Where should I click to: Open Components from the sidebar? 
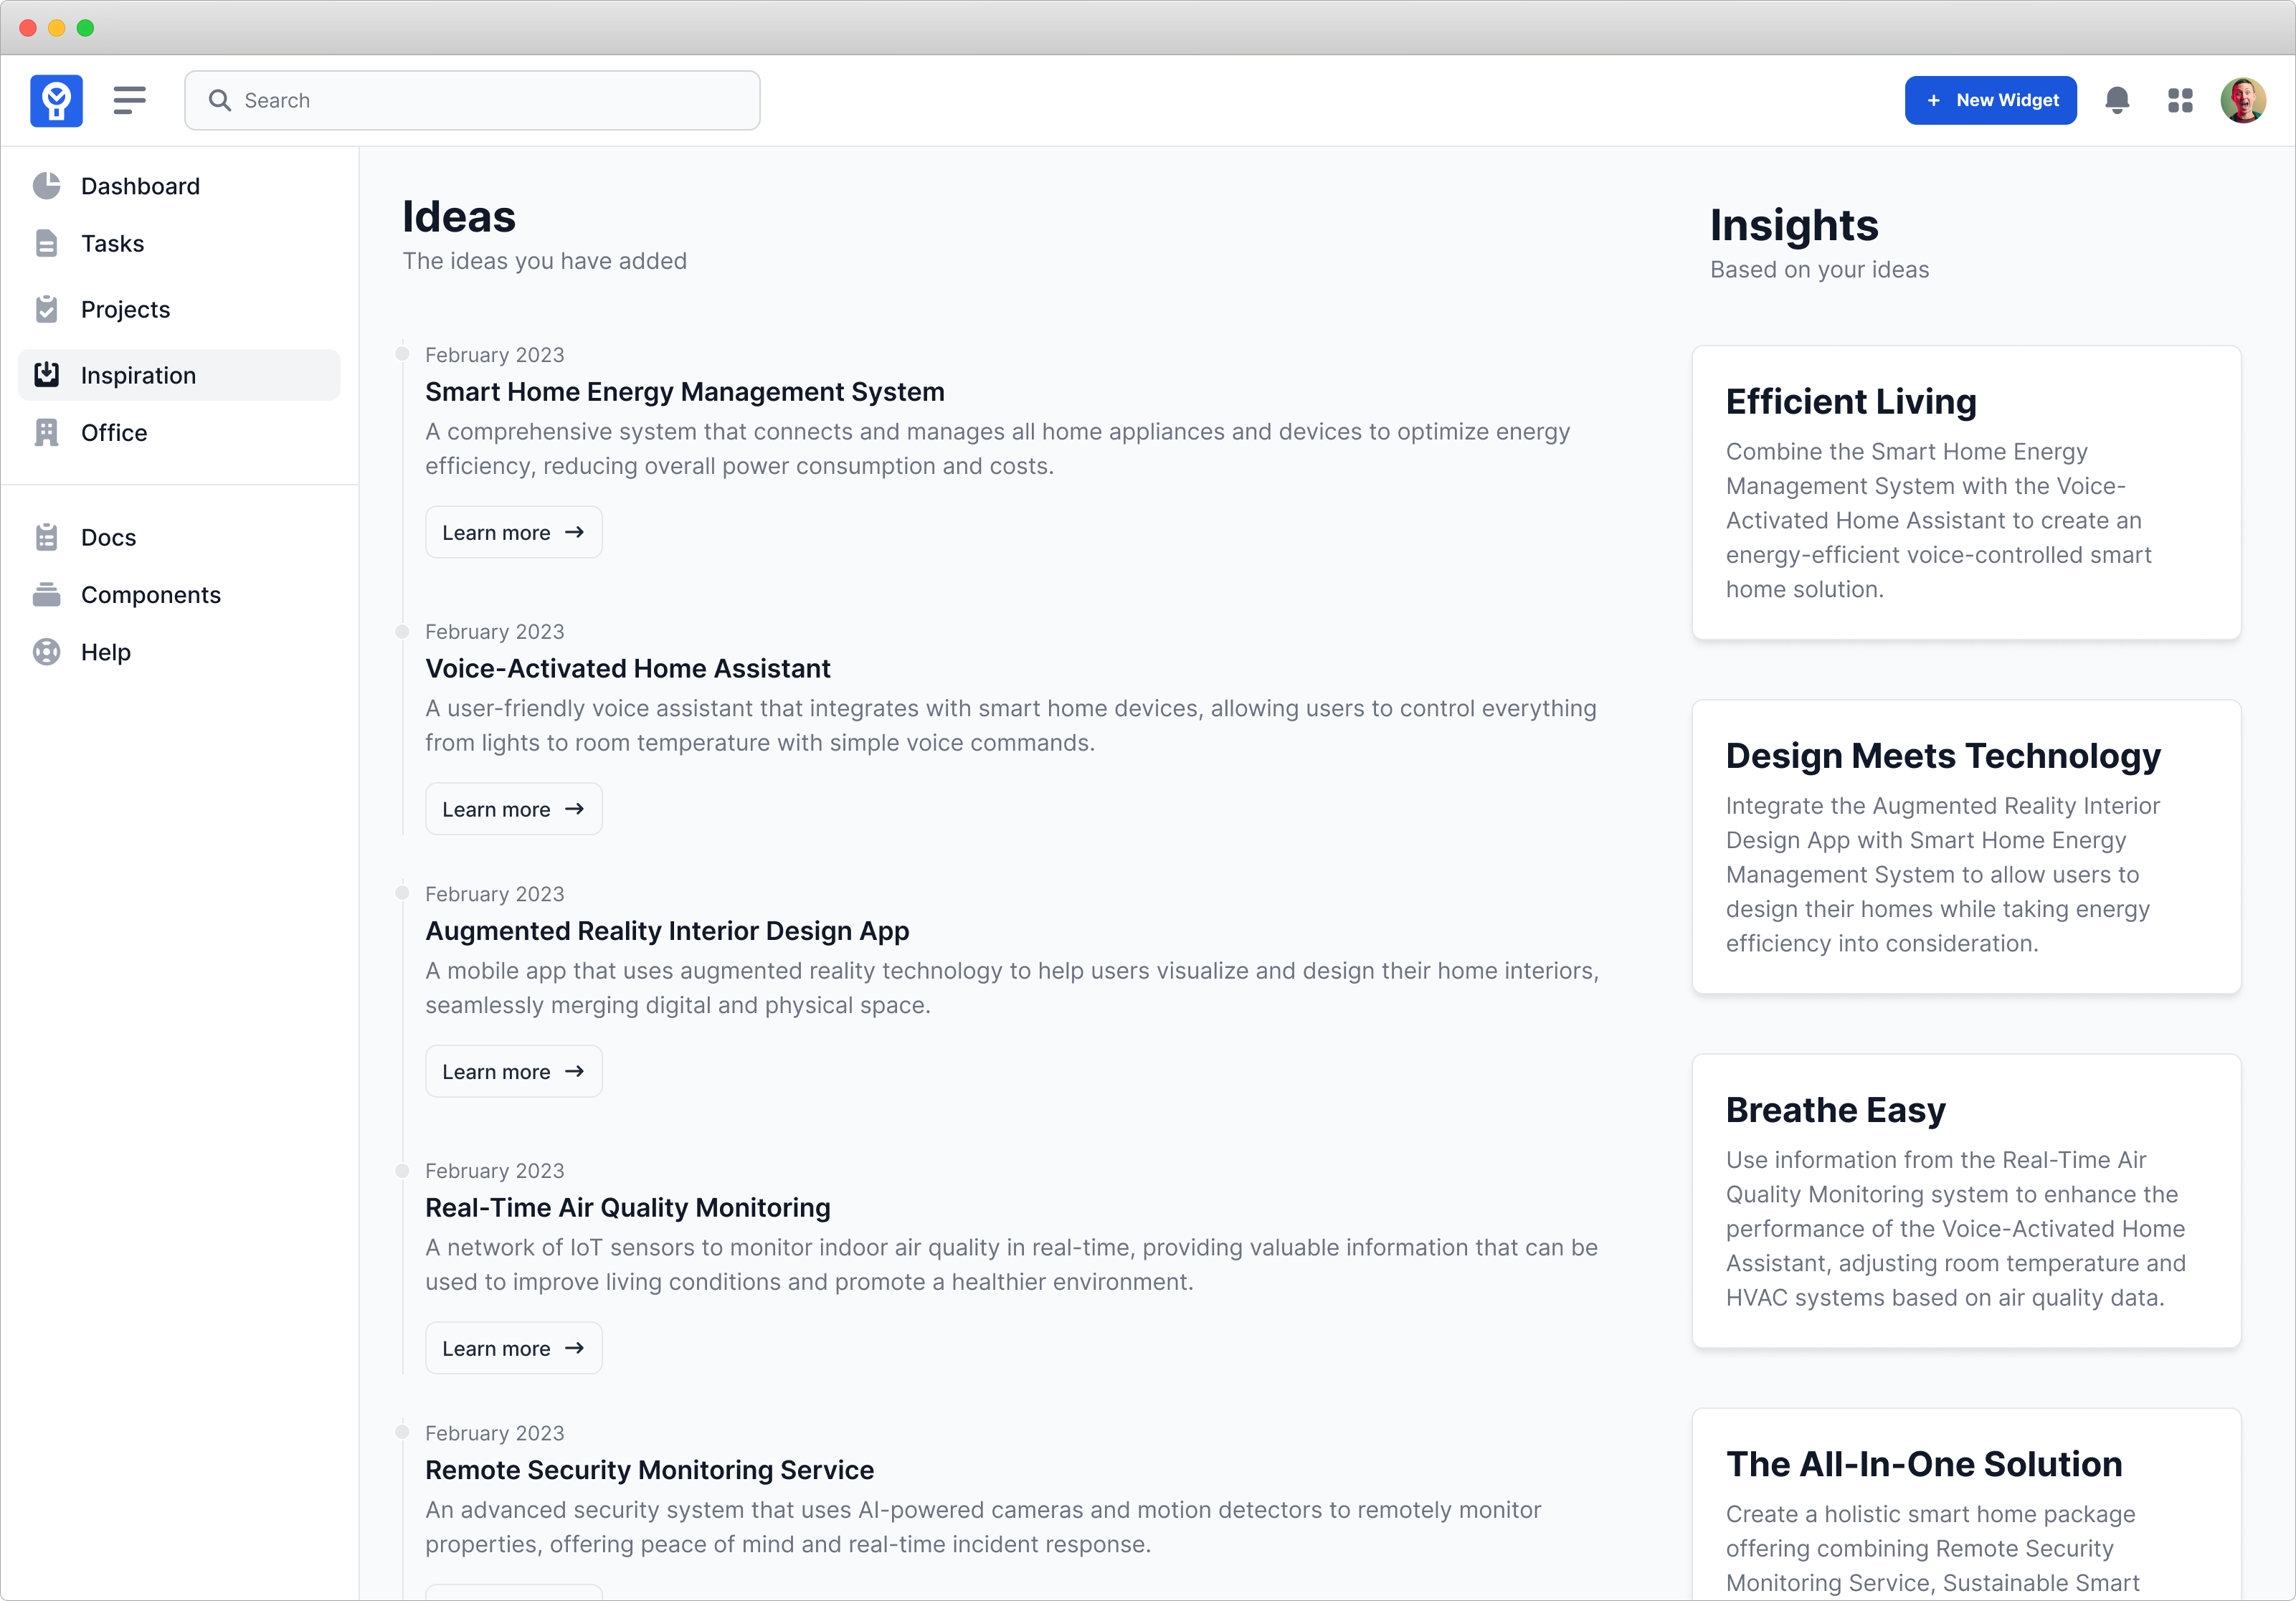coord(150,595)
